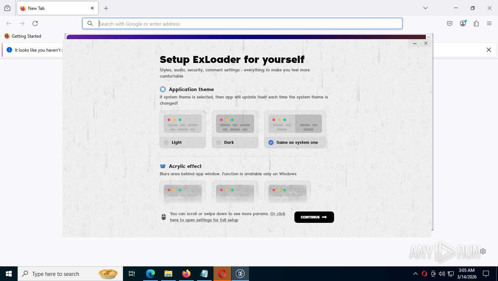
Task: Open Firefox recent browsing view icon
Action: coord(7,8)
